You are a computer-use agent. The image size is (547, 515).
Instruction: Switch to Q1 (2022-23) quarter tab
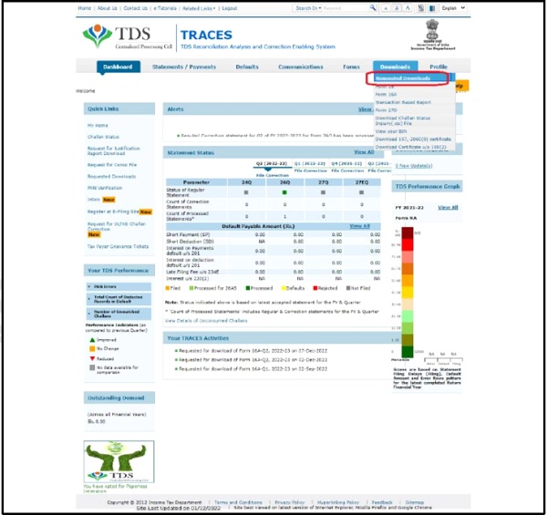click(x=309, y=163)
